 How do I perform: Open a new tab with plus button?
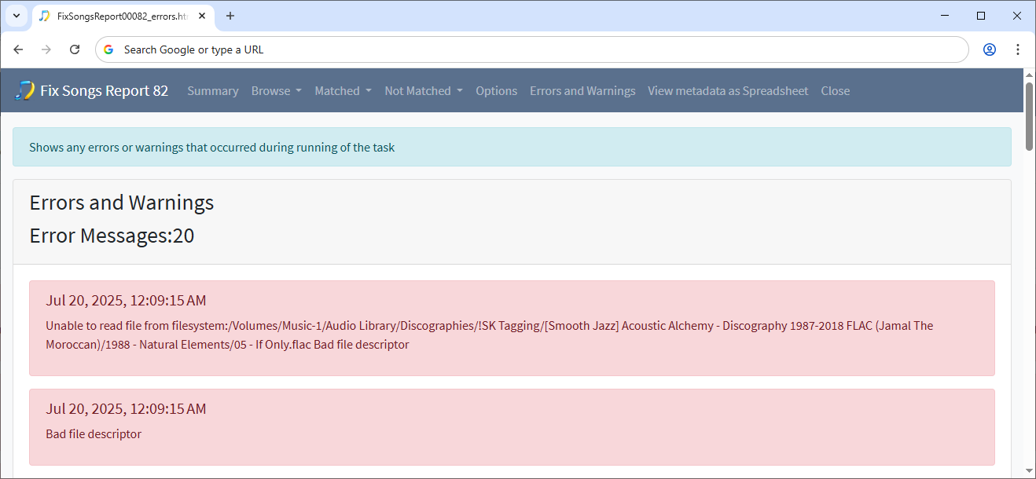point(230,16)
